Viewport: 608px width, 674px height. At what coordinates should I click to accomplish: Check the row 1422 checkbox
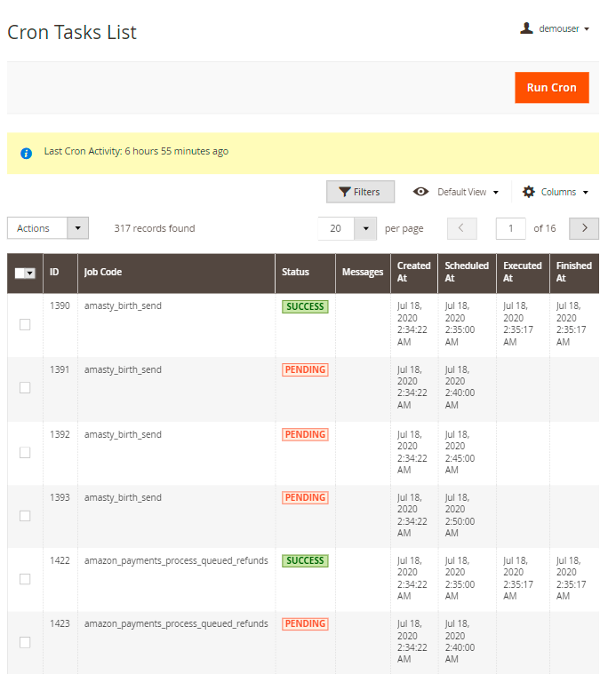(x=25, y=579)
